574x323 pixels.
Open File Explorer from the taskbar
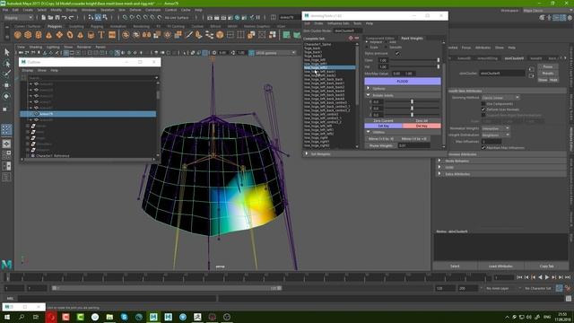[x=109, y=317]
